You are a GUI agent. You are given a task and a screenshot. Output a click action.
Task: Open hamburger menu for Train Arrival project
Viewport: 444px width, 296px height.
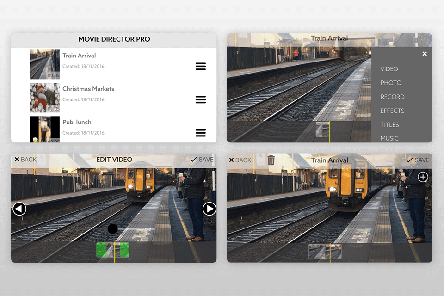[x=201, y=66]
